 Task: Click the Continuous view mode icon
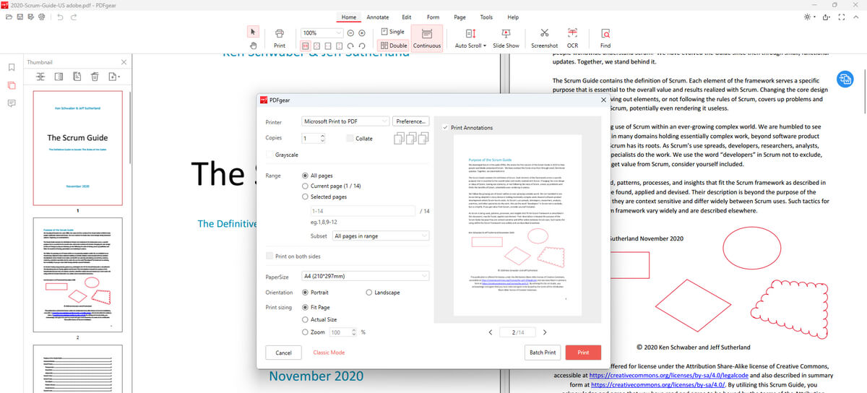(x=427, y=38)
